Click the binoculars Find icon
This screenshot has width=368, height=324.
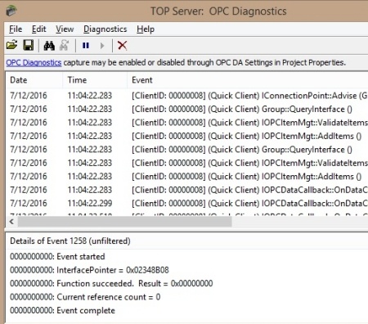point(49,46)
